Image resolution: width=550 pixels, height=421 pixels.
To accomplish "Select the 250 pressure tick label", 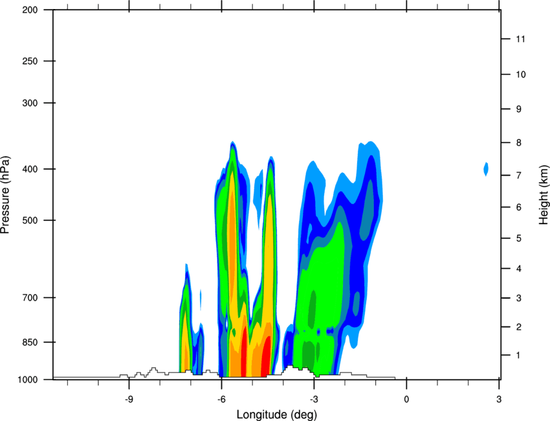I will (x=30, y=61).
